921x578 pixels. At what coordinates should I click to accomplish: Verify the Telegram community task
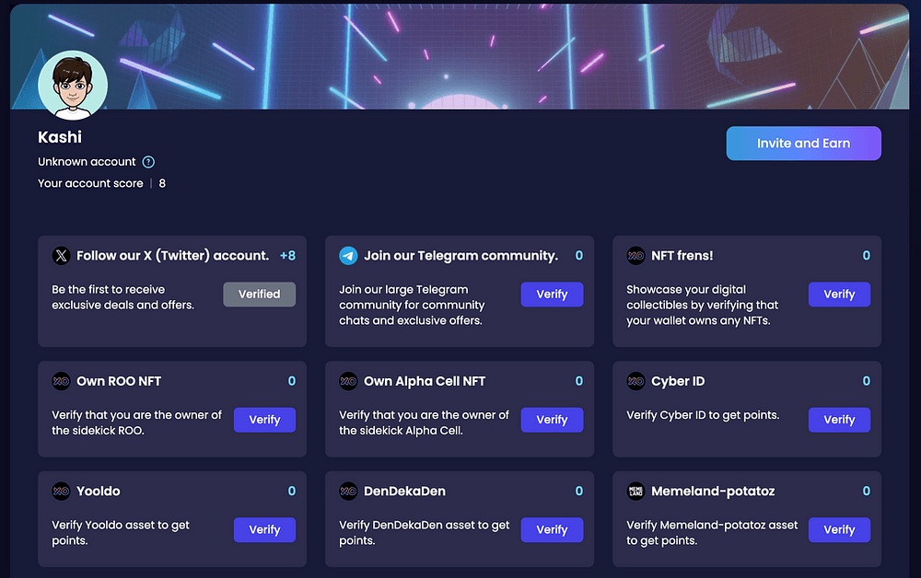point(552,295)
